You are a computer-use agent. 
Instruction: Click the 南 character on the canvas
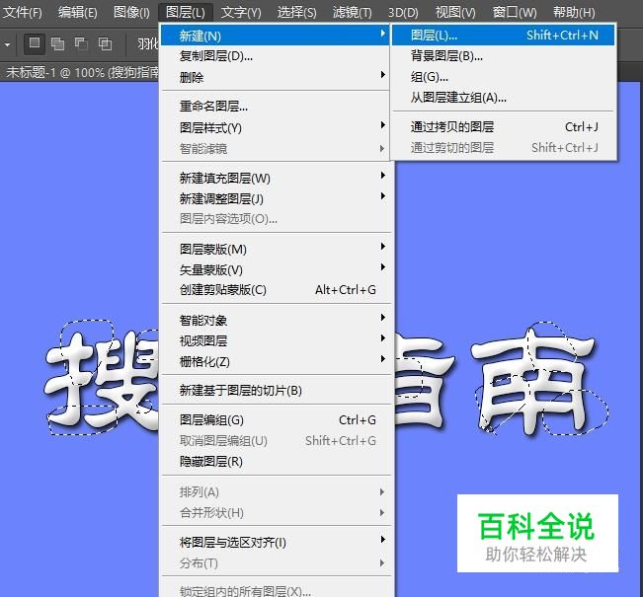[x=534, y=383]
